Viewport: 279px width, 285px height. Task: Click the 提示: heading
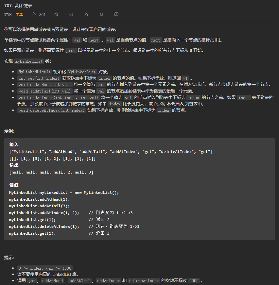click(9, 258)
